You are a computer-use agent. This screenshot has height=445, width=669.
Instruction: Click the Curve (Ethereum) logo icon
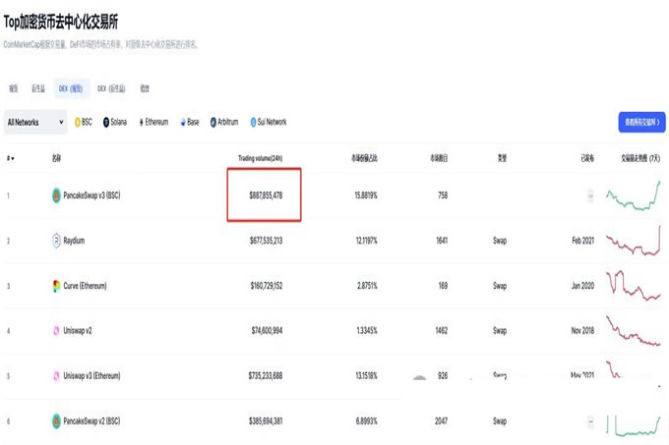click(x=56, y=286)
